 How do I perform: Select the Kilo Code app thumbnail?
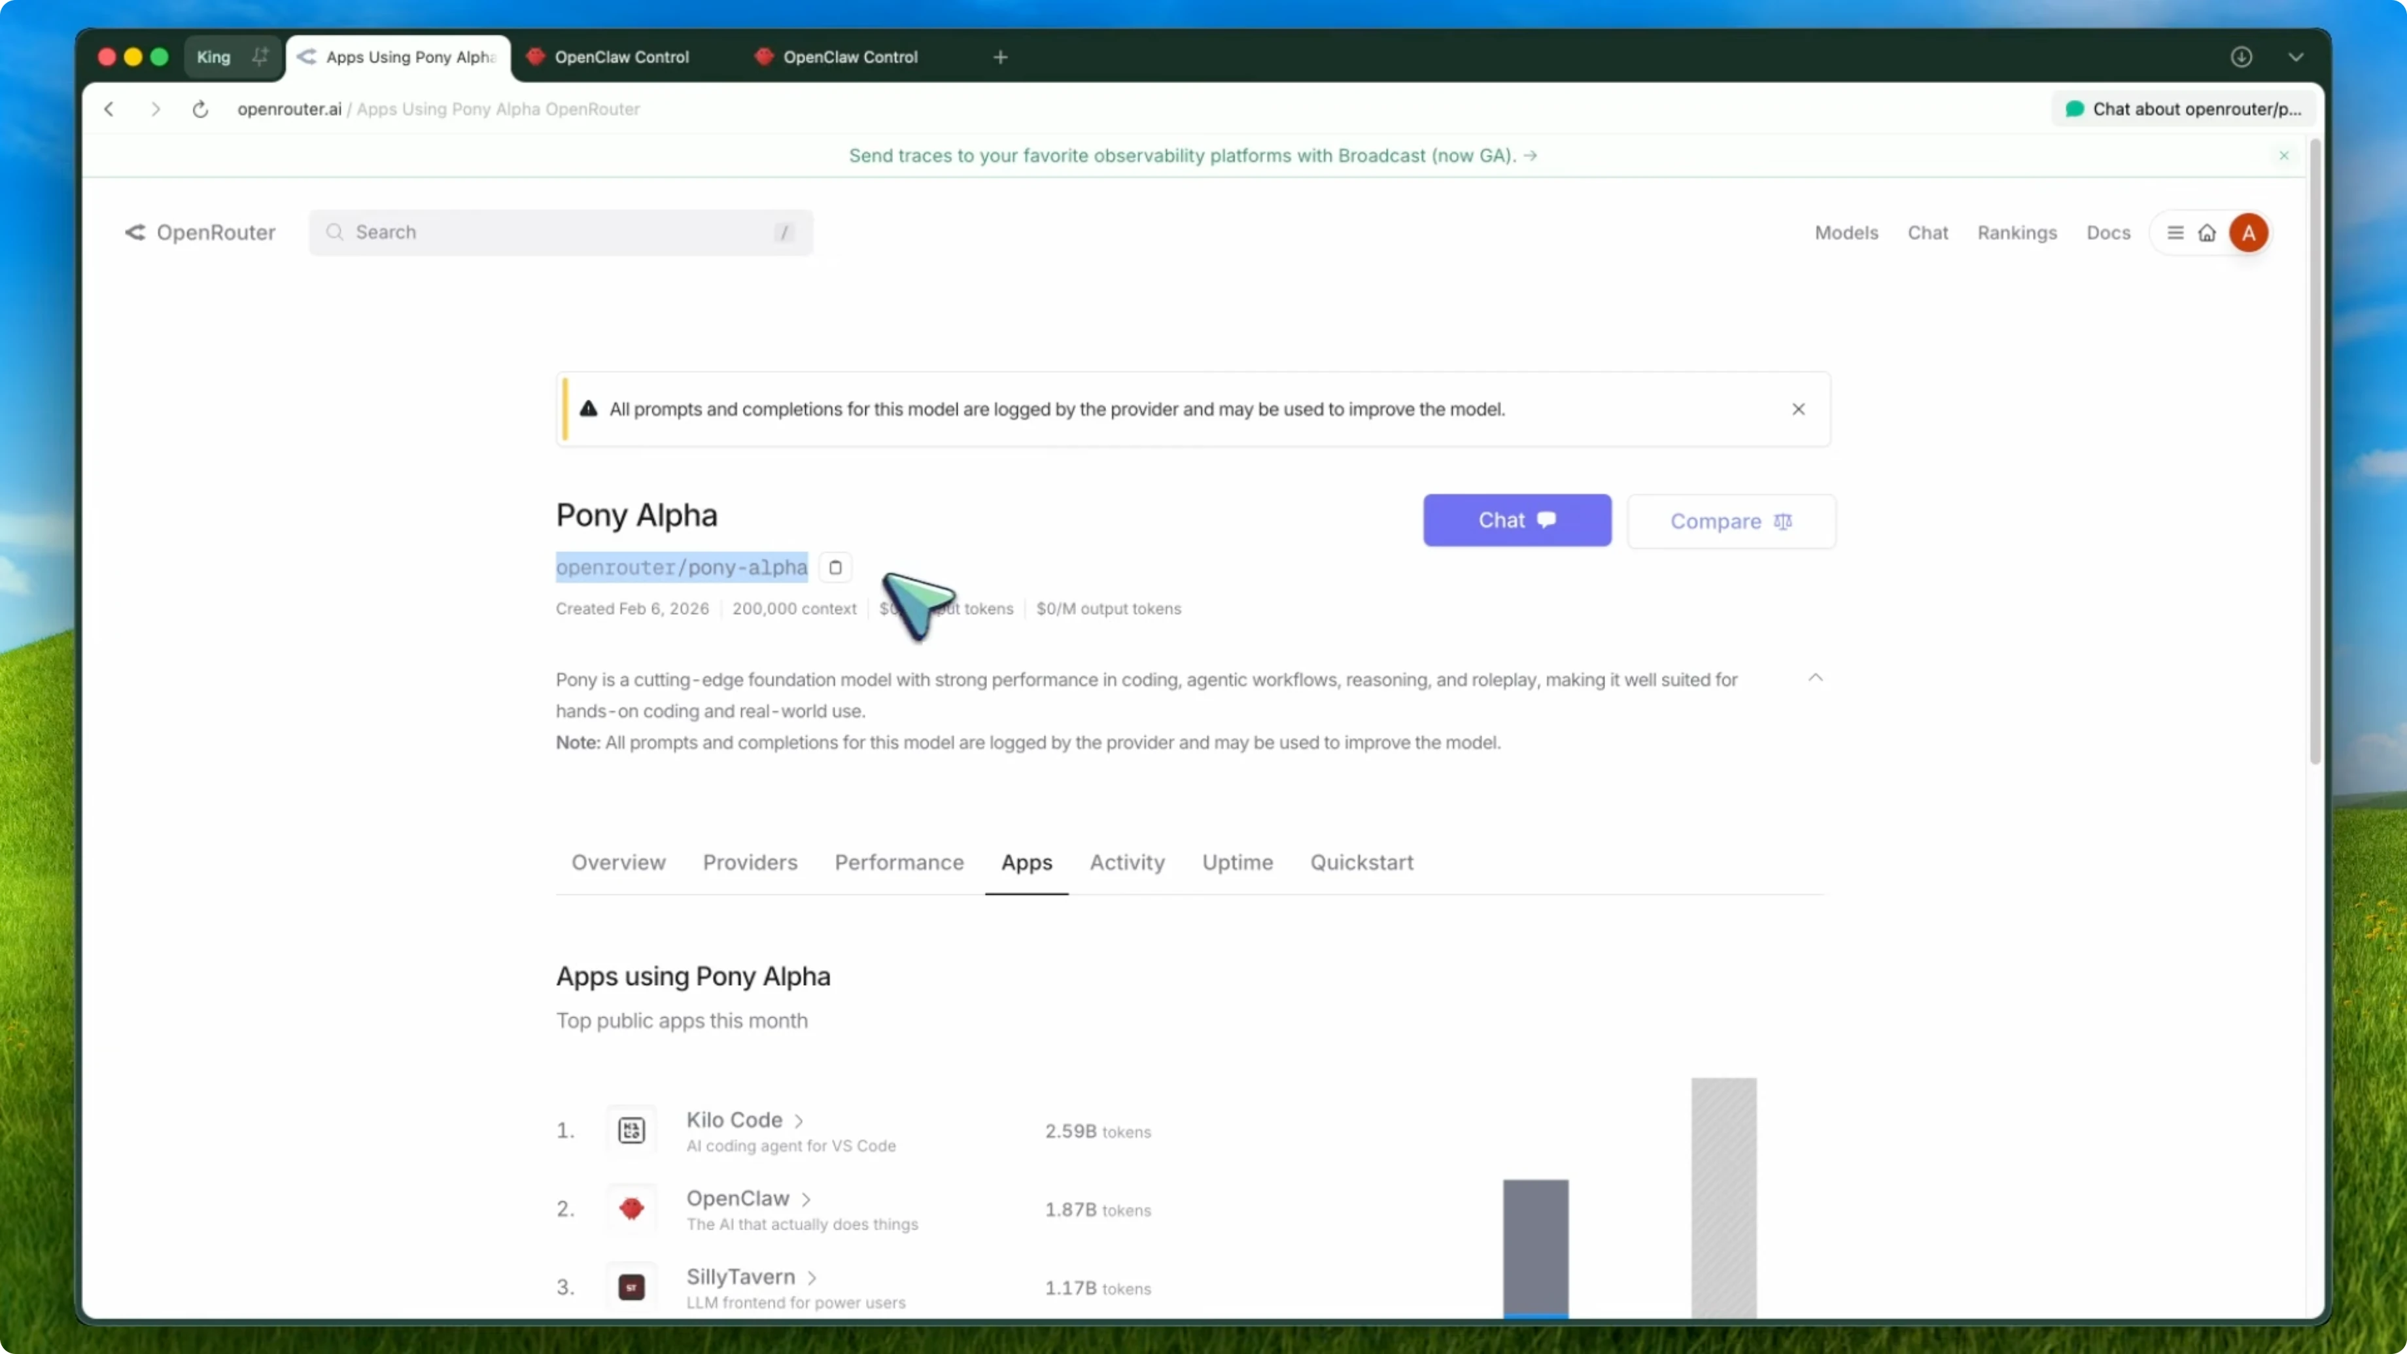631,1130
